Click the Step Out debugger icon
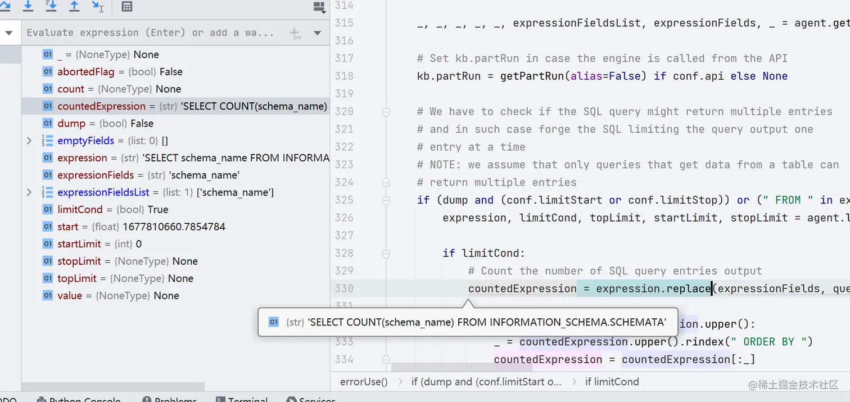Image resolution: width=850 pixels, height=402 pixels. pos(74,6)
